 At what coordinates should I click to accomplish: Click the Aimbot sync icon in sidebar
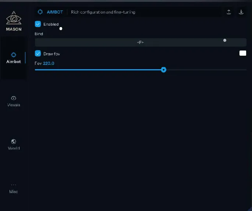tap(14, 55)
